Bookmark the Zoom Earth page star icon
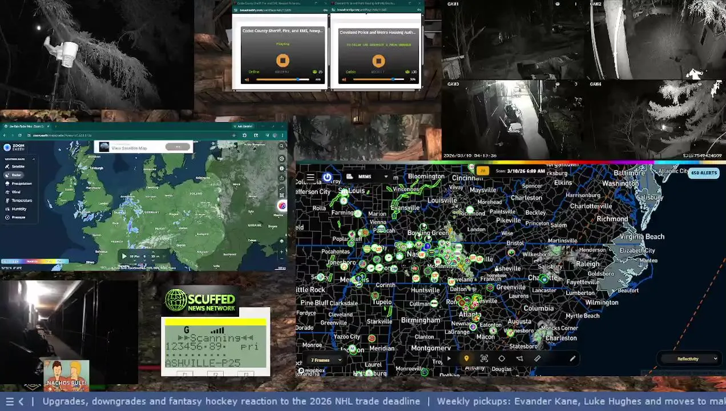This screenshot has height=411, width=726. pyautogui.click(x=235, y=135)
